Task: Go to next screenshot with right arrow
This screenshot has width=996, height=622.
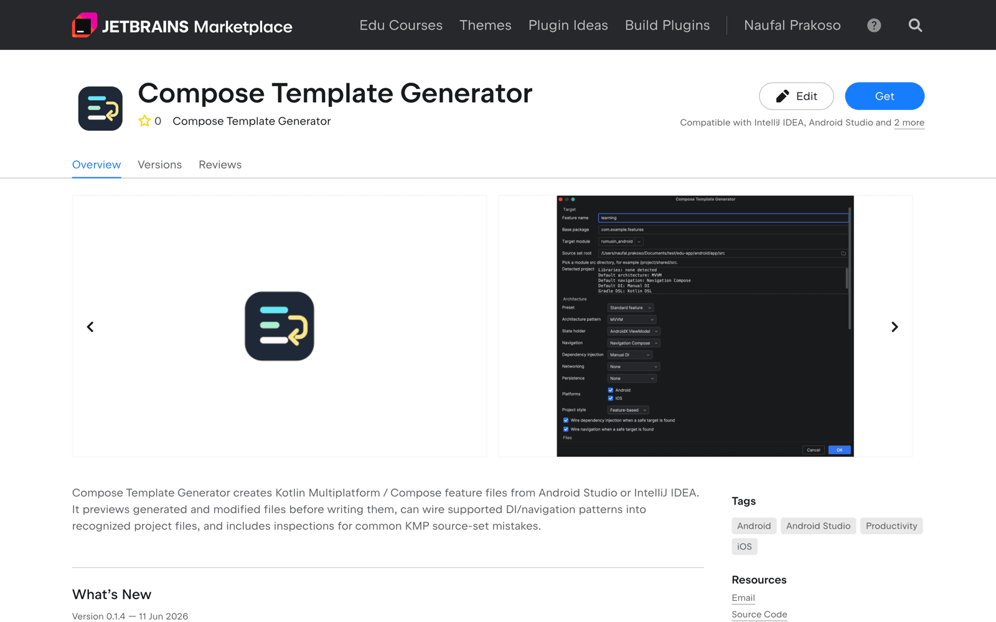Action: coord(895,327)
